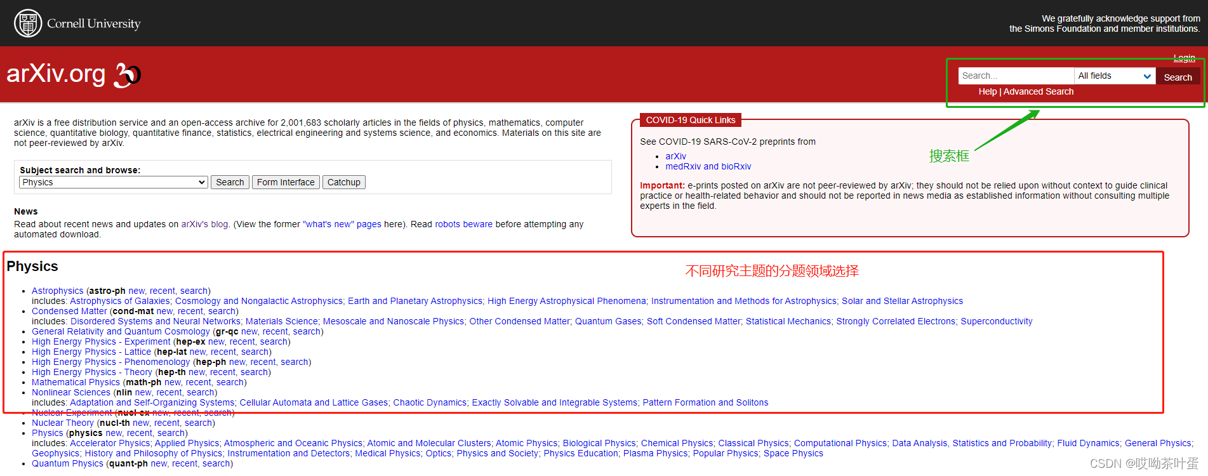Open History and Philosophy of Physics
This screenshot has height=476, width=1208.
pyautogui.click(x=153, y=453)
